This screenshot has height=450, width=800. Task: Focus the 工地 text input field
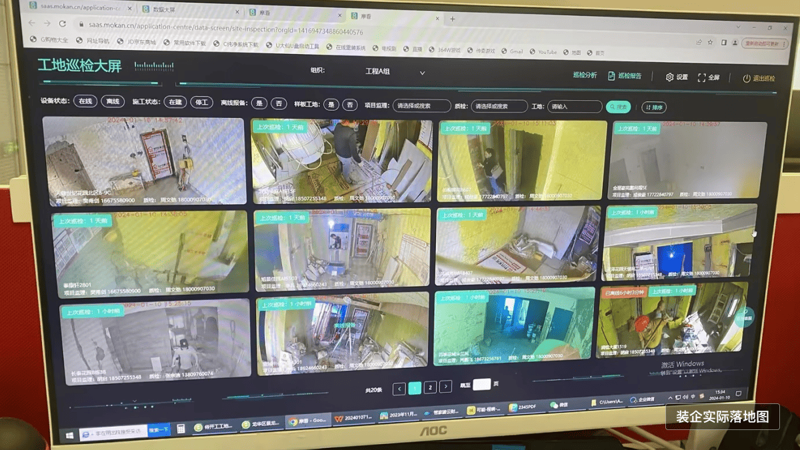[x=574, y=107]
